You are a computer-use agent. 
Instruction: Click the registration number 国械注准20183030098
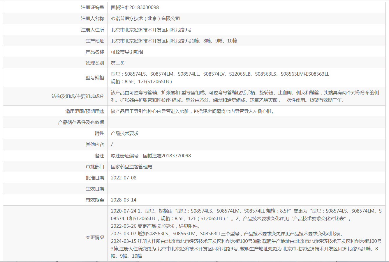click(x=135, y=7)
